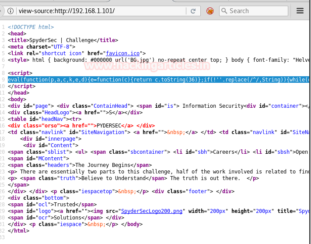The width and height of the screenshot is (311, 244).
Task: Click the magnifier icon in the Search box
Action: pyautogui.click(x=224, y=11)
